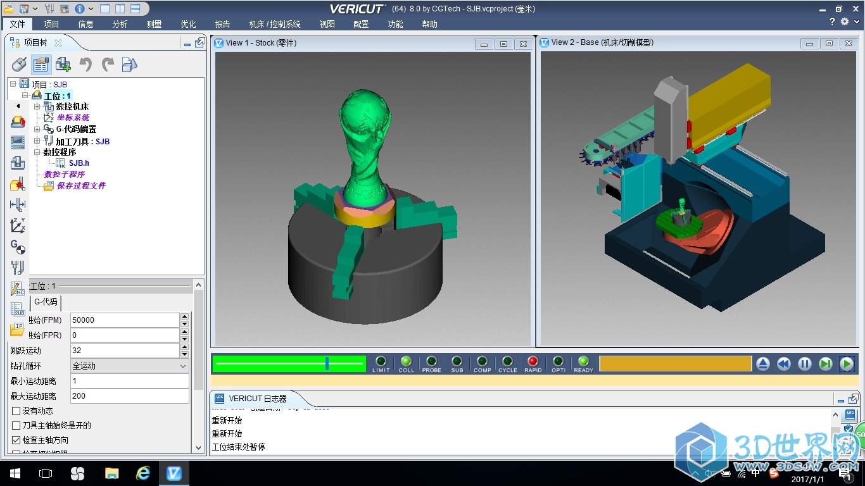
Task: Click the SUB subroutine sidebar icon
Action: click(18, 309)
